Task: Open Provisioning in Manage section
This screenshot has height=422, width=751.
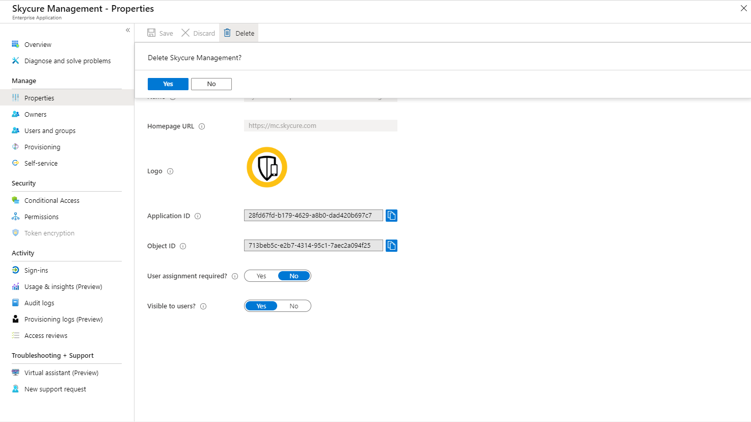Action: (x=42, y=147)
